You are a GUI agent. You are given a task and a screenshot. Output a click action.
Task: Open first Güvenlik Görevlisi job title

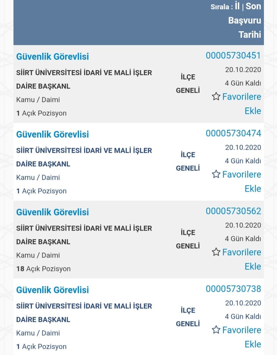pyautogui.click(x=52, y=57)
